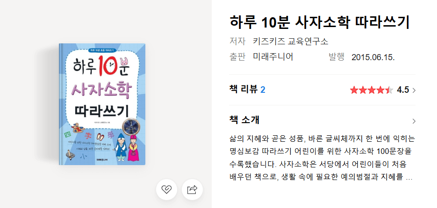Open reviews via chevron next to 4.5
437x208 pixels.
[x=414, y=90]
